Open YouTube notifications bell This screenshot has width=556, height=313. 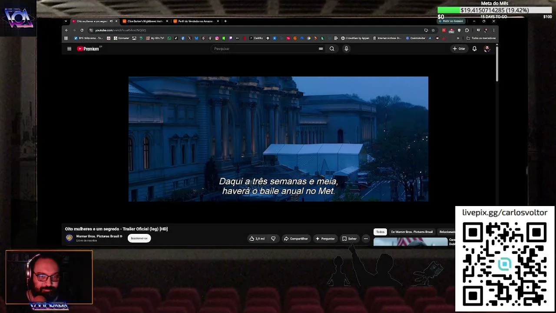(474, 49)
